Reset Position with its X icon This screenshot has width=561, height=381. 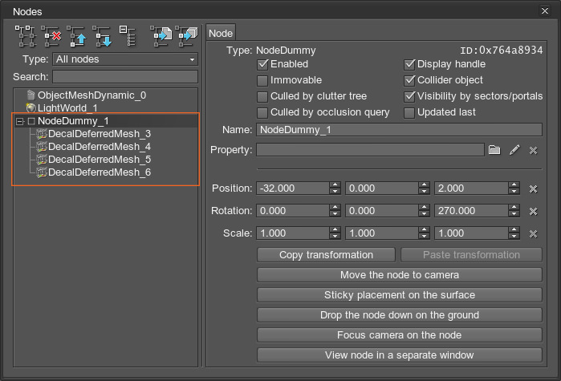click(533, 188)
